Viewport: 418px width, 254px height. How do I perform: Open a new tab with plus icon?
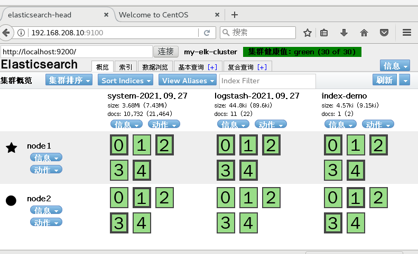coord(235,15)
